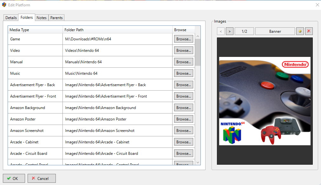The height and width of the screenshot is (185, 321).
Task: Browse for Amazon Poster folder
Action: coord(184,119)
